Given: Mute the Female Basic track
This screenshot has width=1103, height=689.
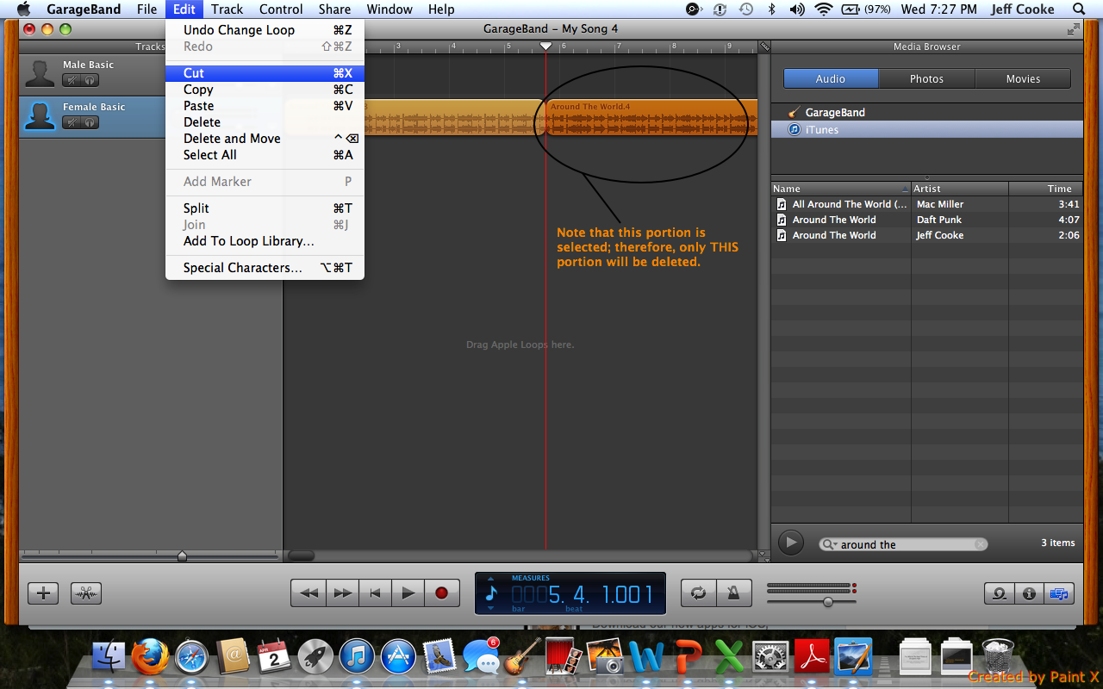Looking at the screenshot, I should pos(72,122).
